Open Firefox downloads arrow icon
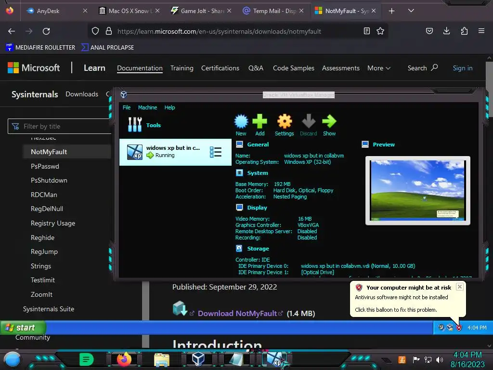 [x=446, y=31]
